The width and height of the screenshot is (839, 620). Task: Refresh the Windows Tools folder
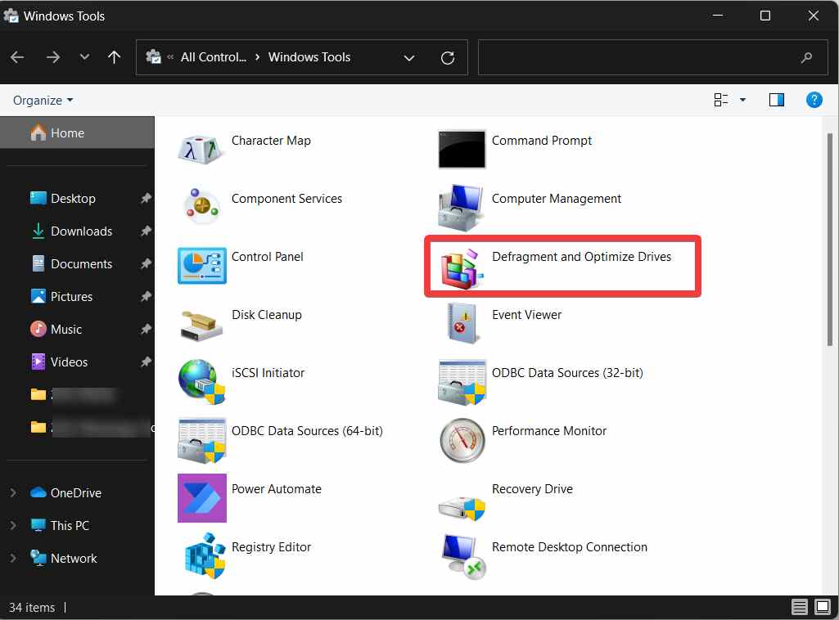point(448,58)
